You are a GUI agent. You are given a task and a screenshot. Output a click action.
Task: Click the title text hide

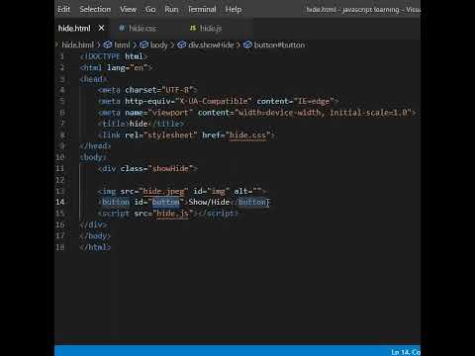[139, 124]
